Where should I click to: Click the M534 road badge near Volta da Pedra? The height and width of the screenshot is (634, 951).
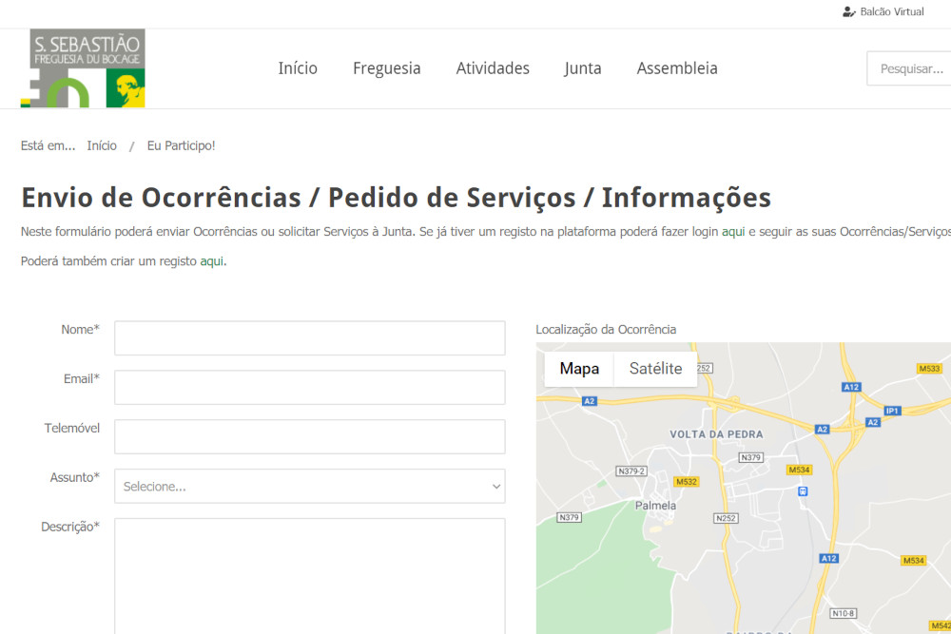799,470
